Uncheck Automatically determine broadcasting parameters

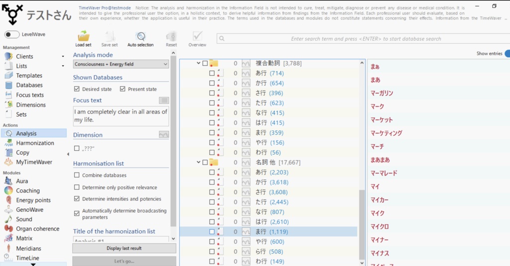(77, 213)
